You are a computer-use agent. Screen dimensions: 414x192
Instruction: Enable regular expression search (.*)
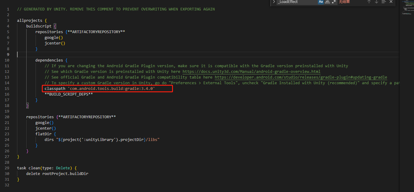334,2
